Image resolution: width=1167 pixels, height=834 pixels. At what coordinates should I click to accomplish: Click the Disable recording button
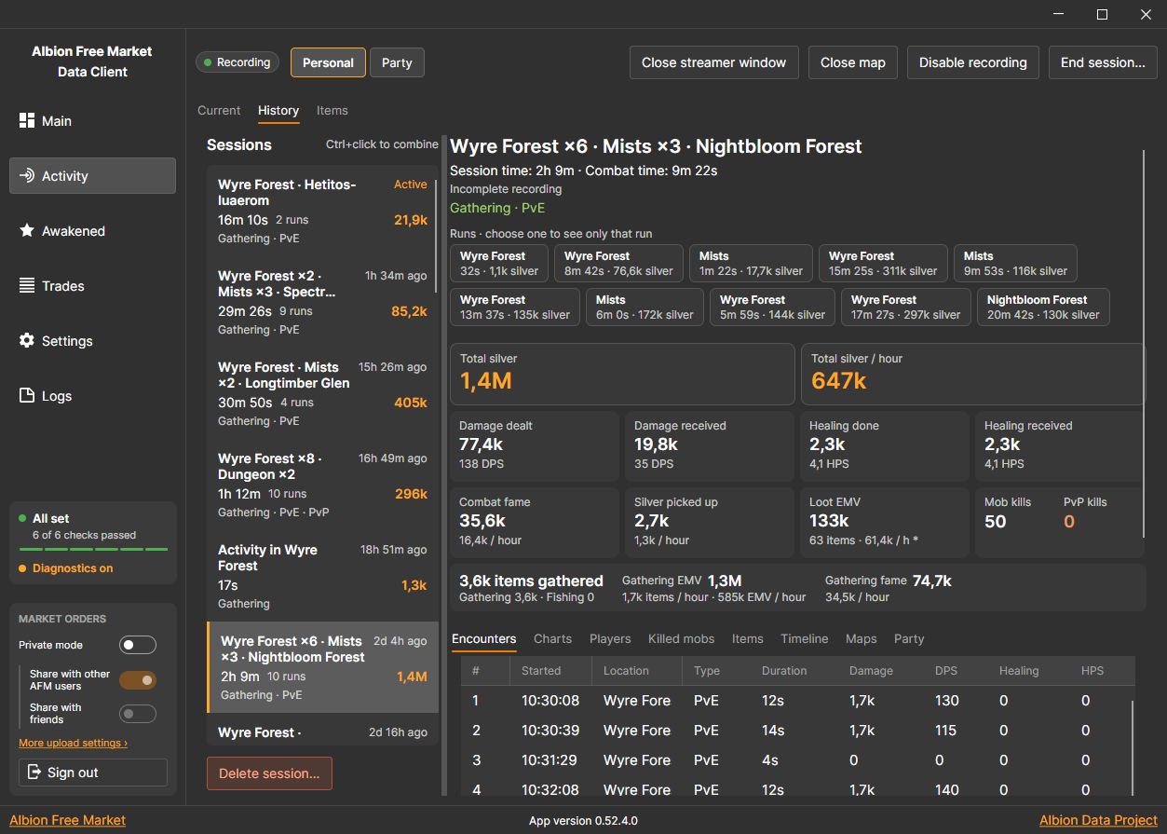click(x=973, y=62)
